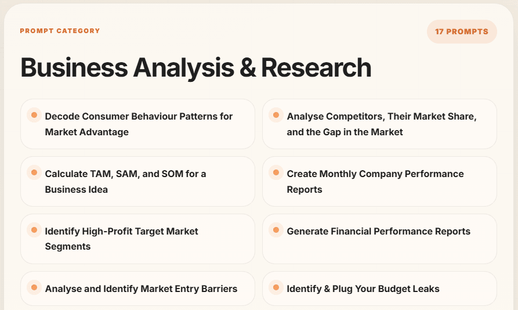The image size is (518, 310).
Task: Click orange dot beside Analyse Competitors card
Action: (276, 115)
